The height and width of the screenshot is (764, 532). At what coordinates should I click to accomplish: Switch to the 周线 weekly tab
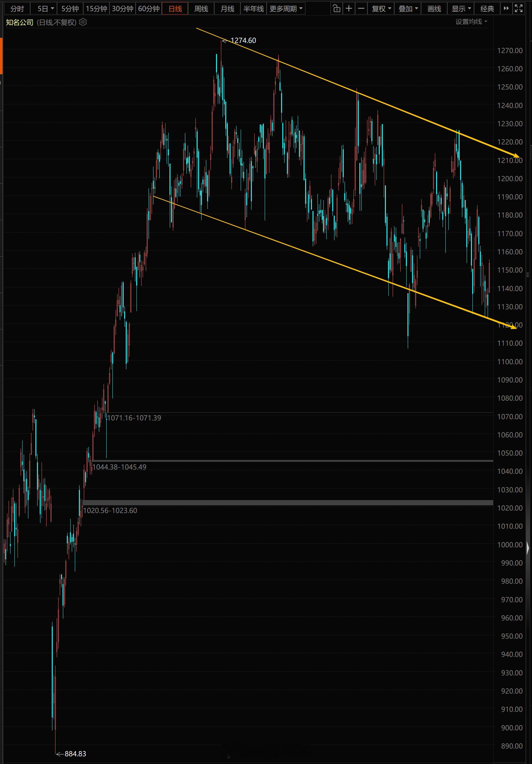point(201,9)
